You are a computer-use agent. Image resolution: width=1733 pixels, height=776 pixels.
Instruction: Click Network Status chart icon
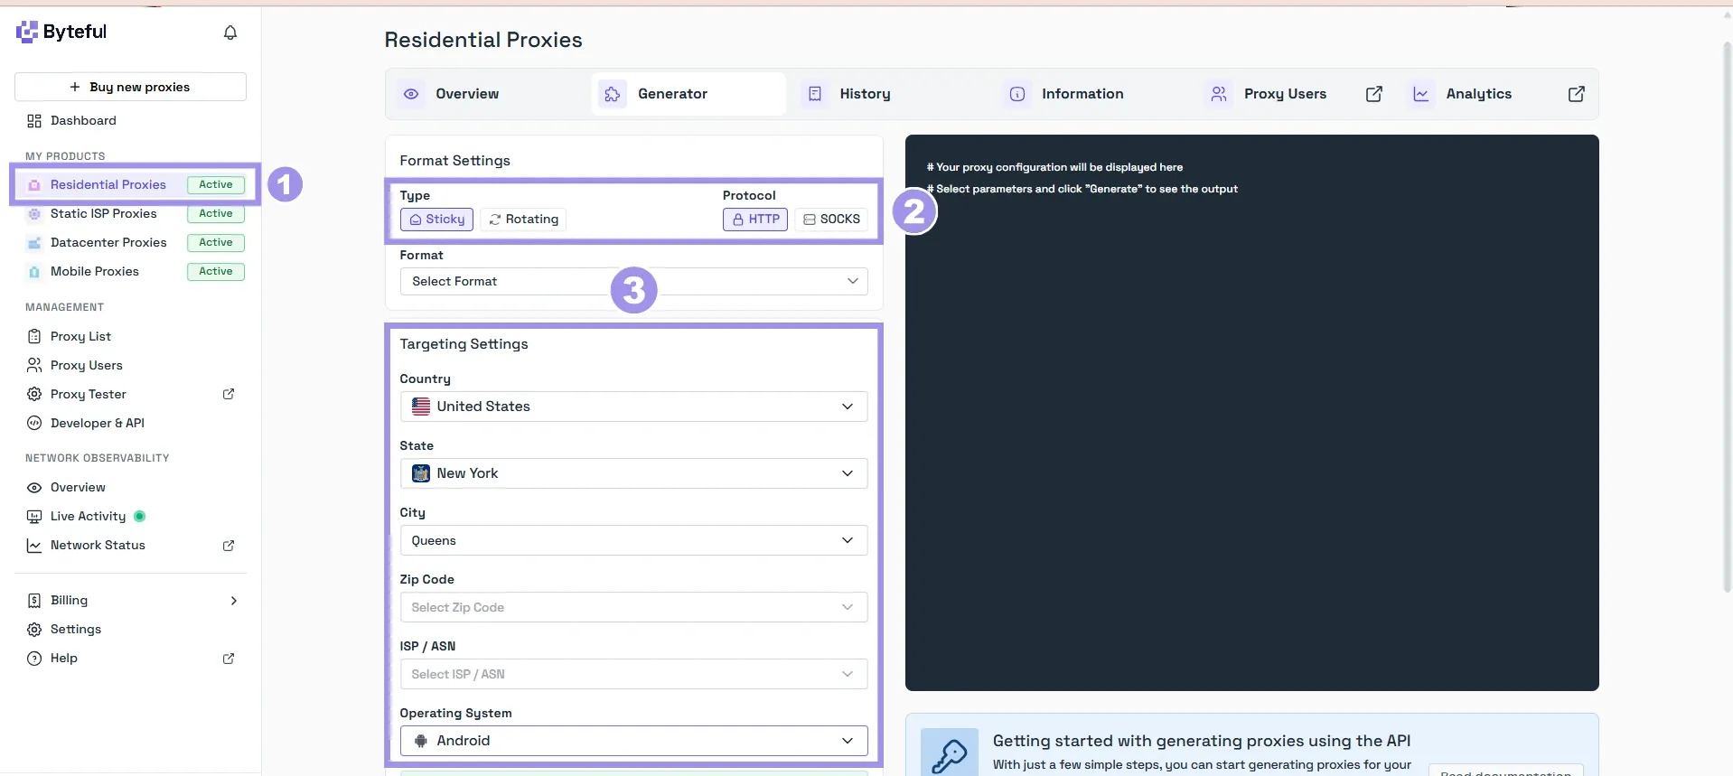(34, 546)
